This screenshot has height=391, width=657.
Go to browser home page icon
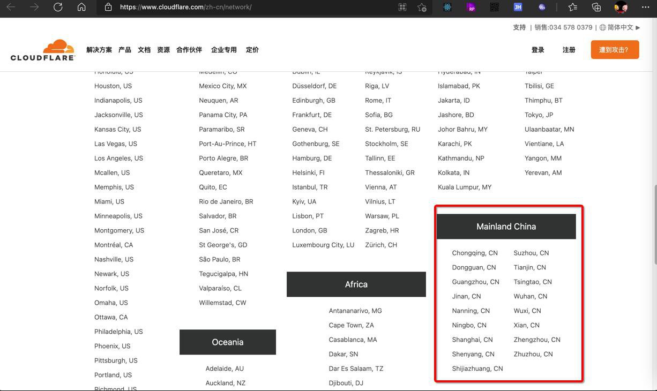tap(81, 7)
